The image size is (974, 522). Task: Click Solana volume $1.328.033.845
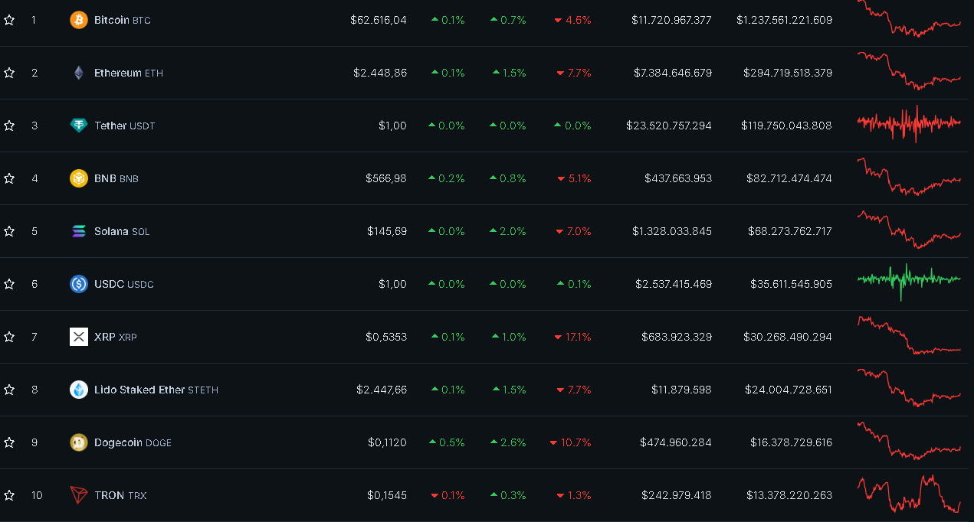[672, 231]
